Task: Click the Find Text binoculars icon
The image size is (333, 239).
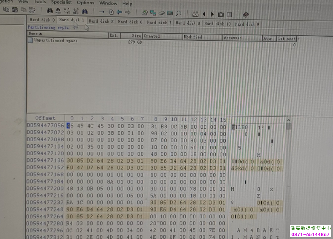Action: [x=49, y=12]
